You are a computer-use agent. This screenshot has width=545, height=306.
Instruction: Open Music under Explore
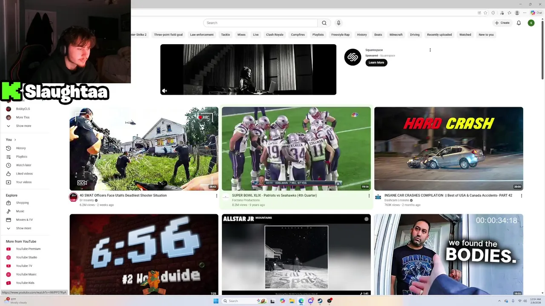[20, 211]
